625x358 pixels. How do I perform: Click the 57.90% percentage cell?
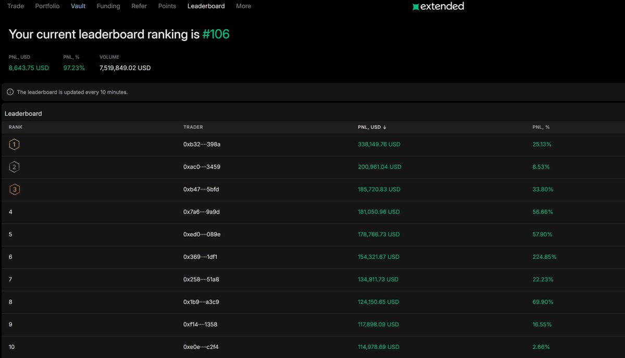coord(543,234)
